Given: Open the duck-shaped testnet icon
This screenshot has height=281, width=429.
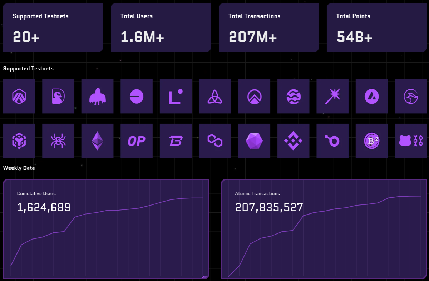Looking at the screenshot, I should pyautogui.click(x=58, y=97).
